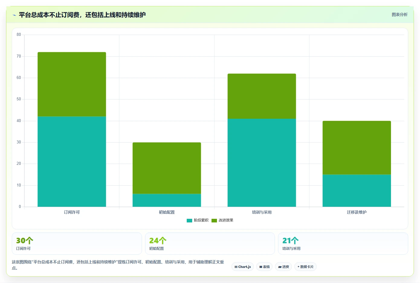This screenshot has width=420, height=283.
Task: Click the 订阅许可 caption in the stat card
Action: (x=23, y=249)
